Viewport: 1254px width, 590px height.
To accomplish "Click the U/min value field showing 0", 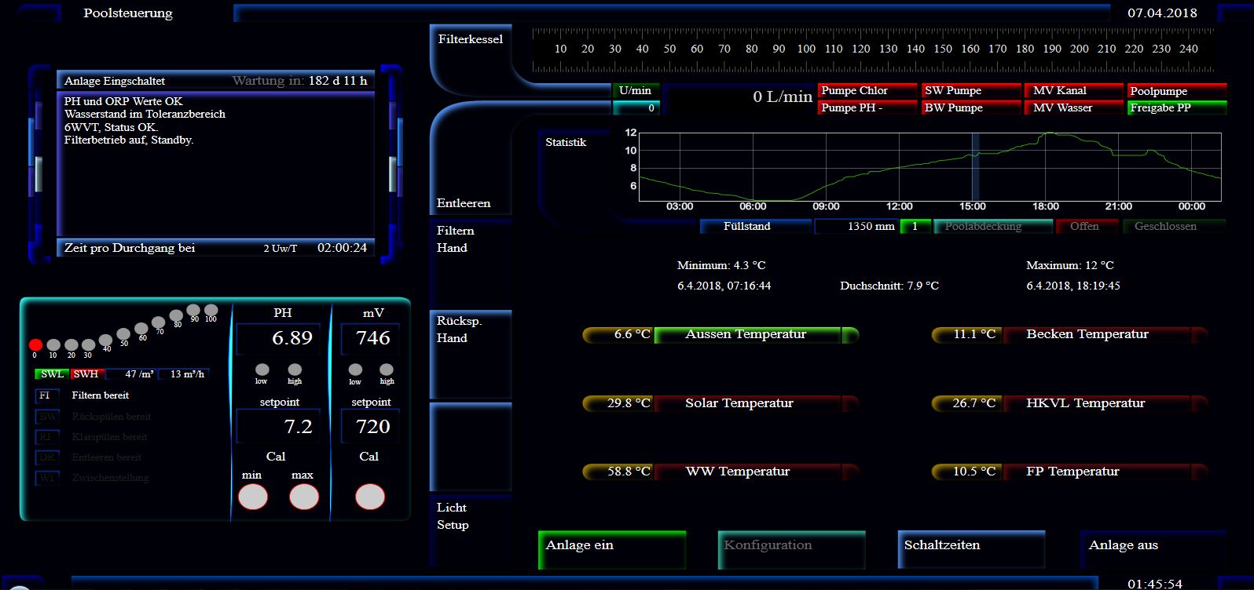I will coord(635,108).
